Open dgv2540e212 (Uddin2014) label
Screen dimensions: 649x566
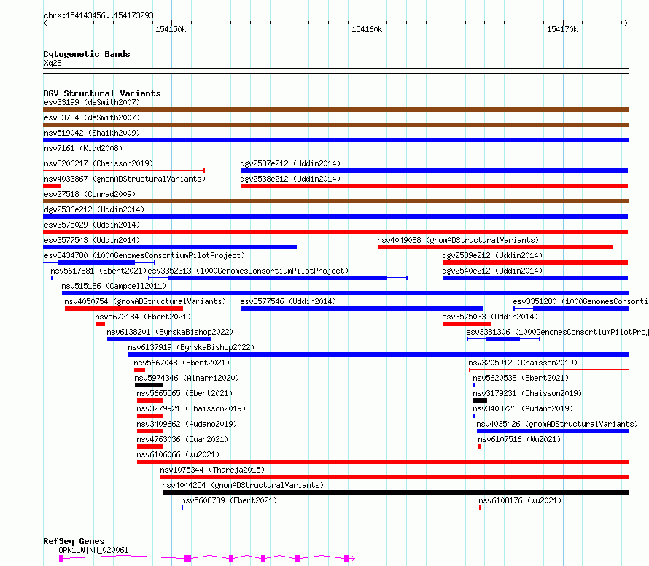[492, 271]
